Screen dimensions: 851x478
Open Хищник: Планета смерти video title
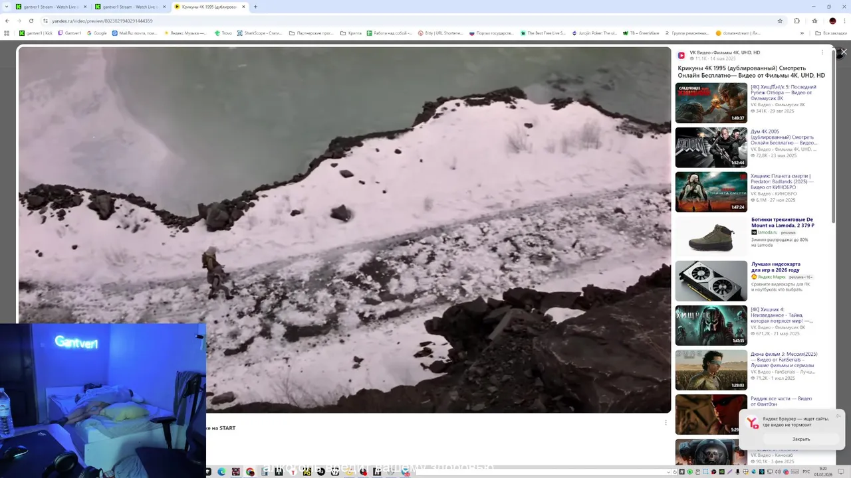[x=783, y=181]
